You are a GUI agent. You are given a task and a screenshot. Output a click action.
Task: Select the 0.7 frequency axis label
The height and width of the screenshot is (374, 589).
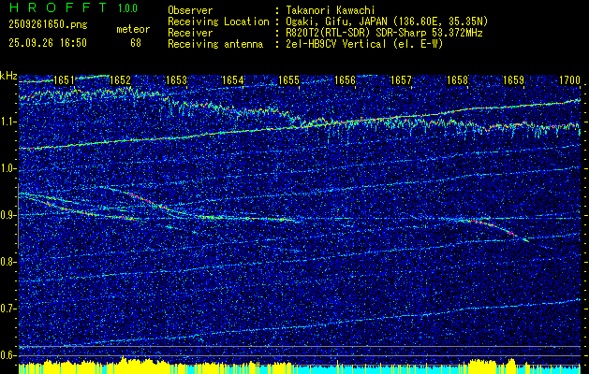8,309
